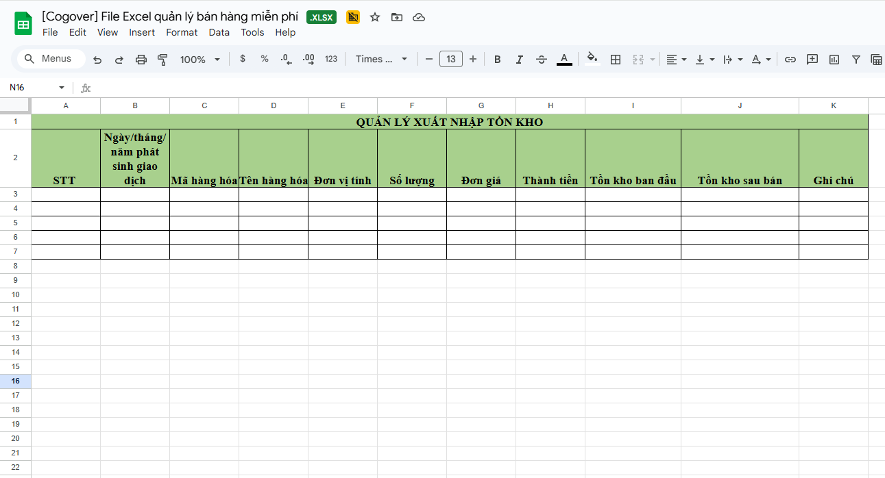Viewport: 885px width, 478px height.
Task: Format as currency with dollar icon
Action: click(243, 59)
